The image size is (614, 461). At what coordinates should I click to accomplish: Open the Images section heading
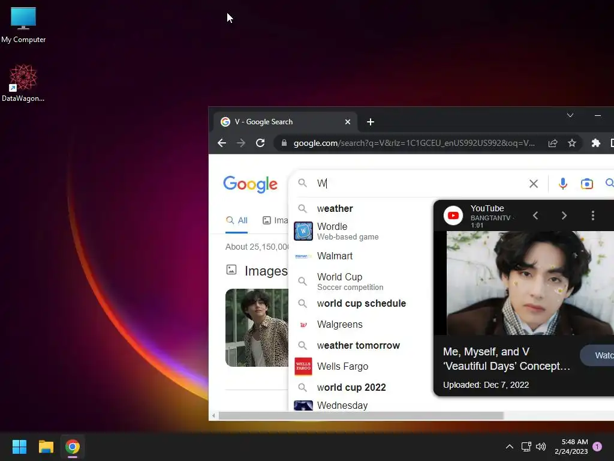pos(266,271)
